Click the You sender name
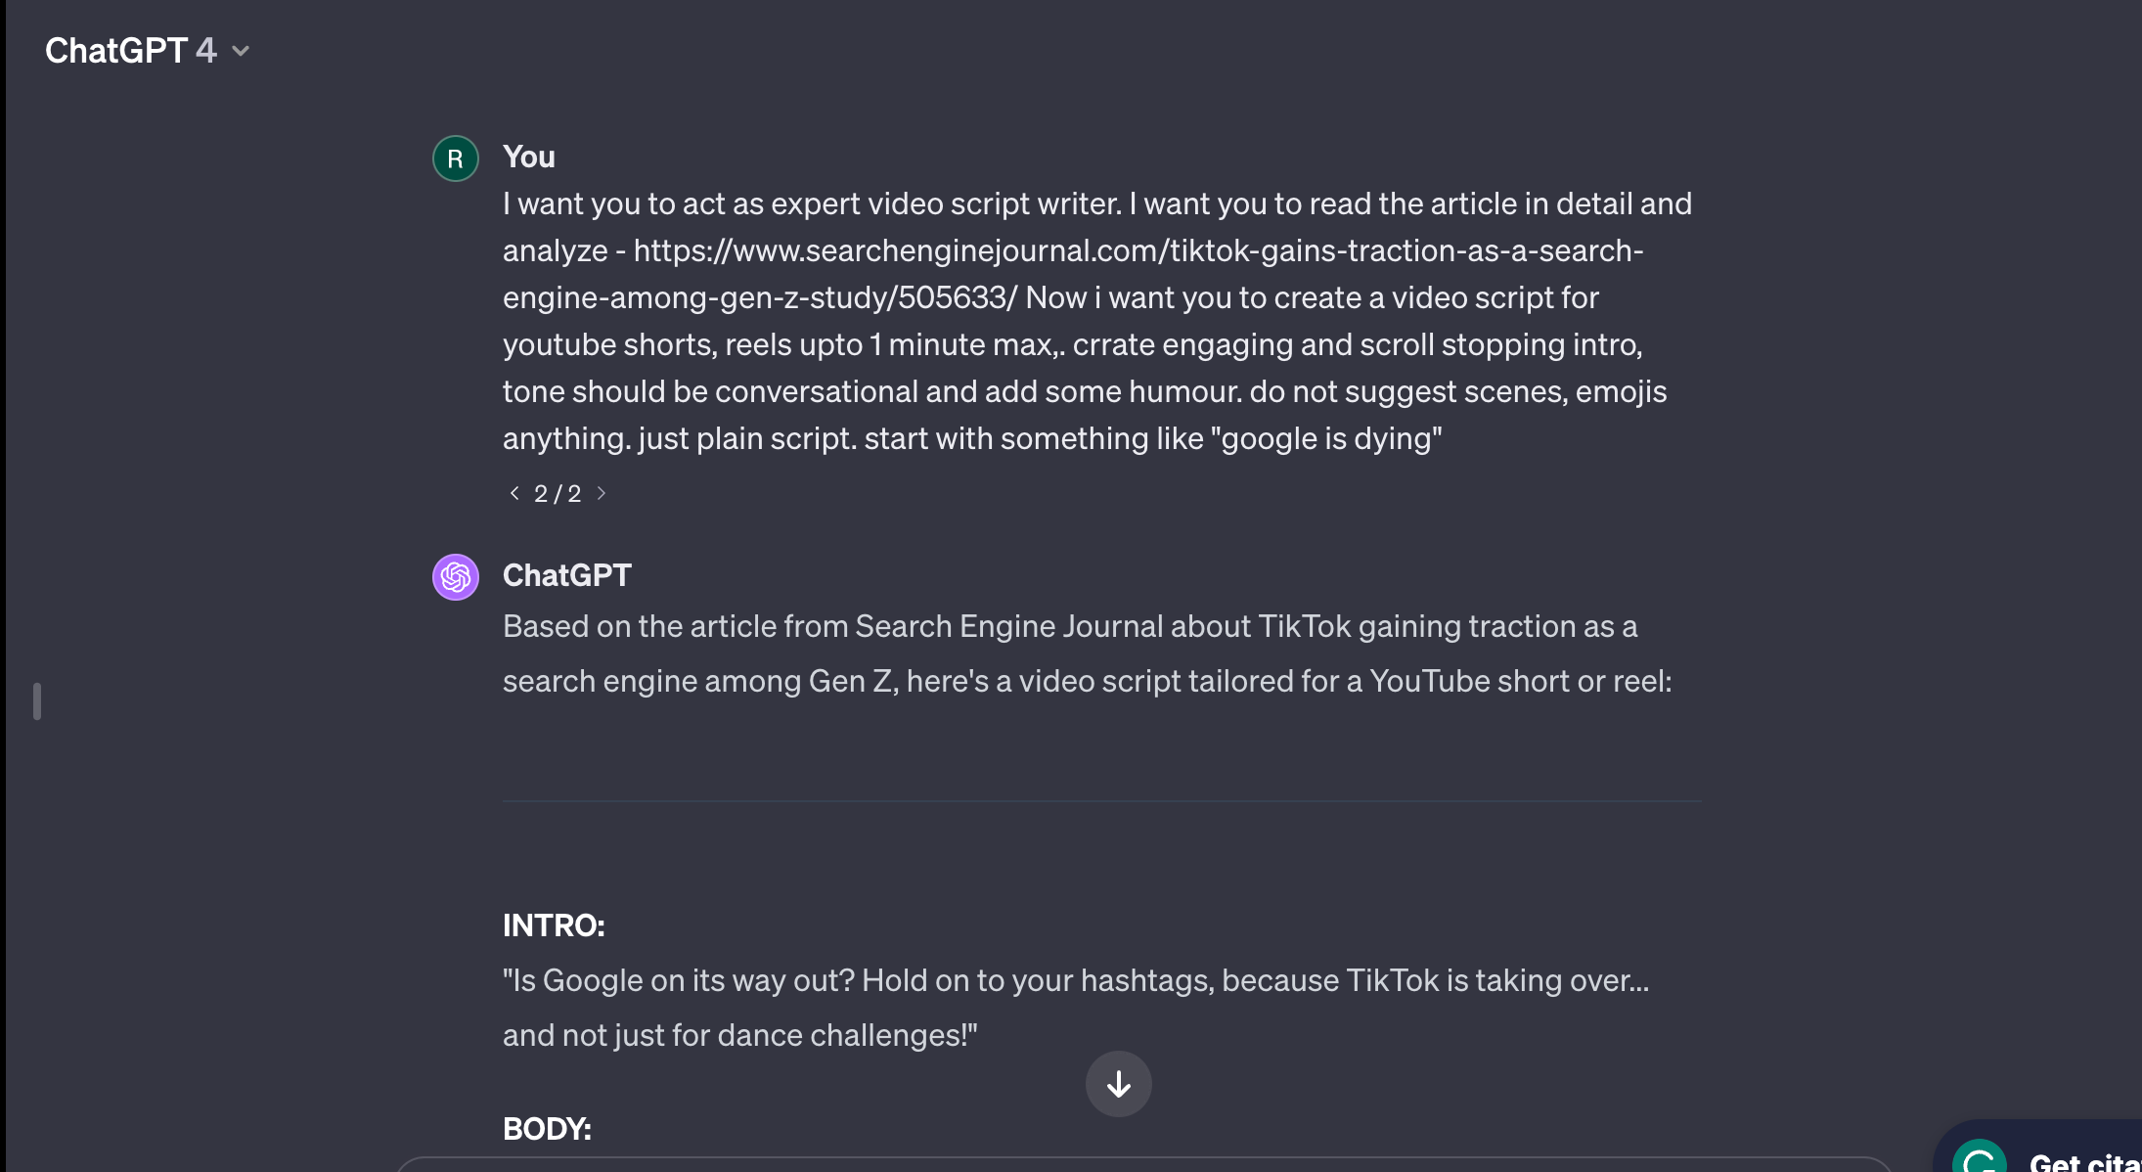 click(x=528, y=157)
